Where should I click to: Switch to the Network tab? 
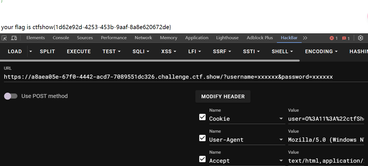(143, 38)
